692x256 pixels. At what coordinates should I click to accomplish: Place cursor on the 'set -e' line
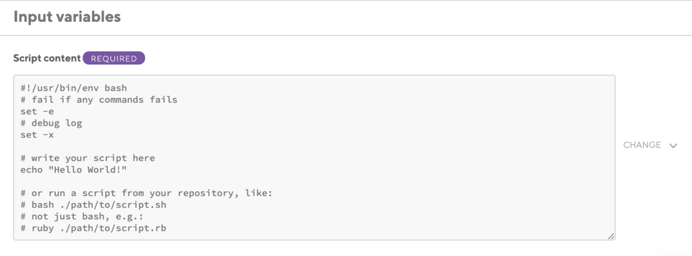(x=37, y=111)
